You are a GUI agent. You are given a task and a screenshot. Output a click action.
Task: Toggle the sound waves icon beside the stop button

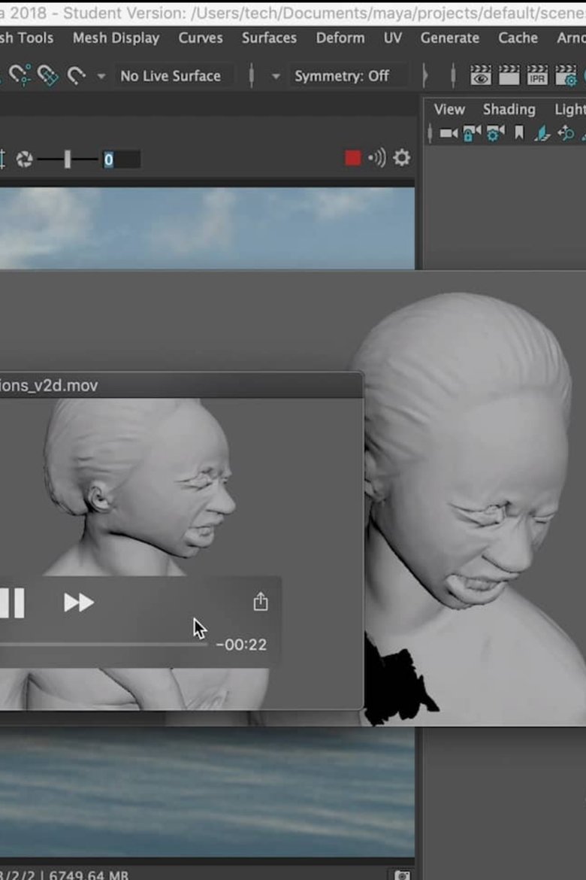(x=377, y=157)
